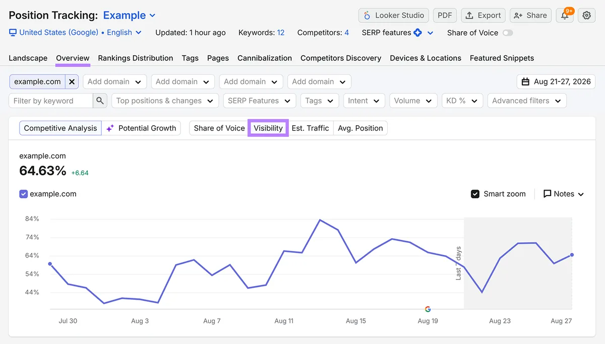Open the Notes dropdown
This screenshot has height=344, width=605.
tap(564, 194)
